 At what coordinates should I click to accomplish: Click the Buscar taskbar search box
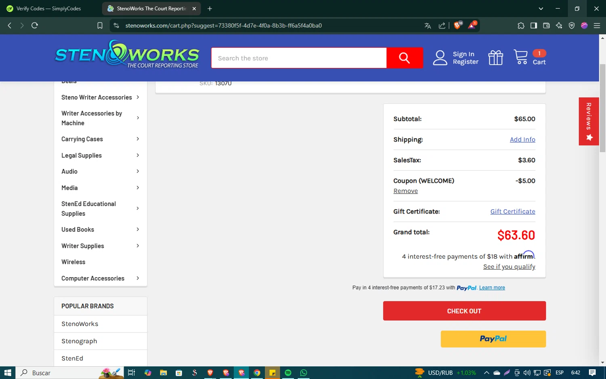tap(69, 373)
